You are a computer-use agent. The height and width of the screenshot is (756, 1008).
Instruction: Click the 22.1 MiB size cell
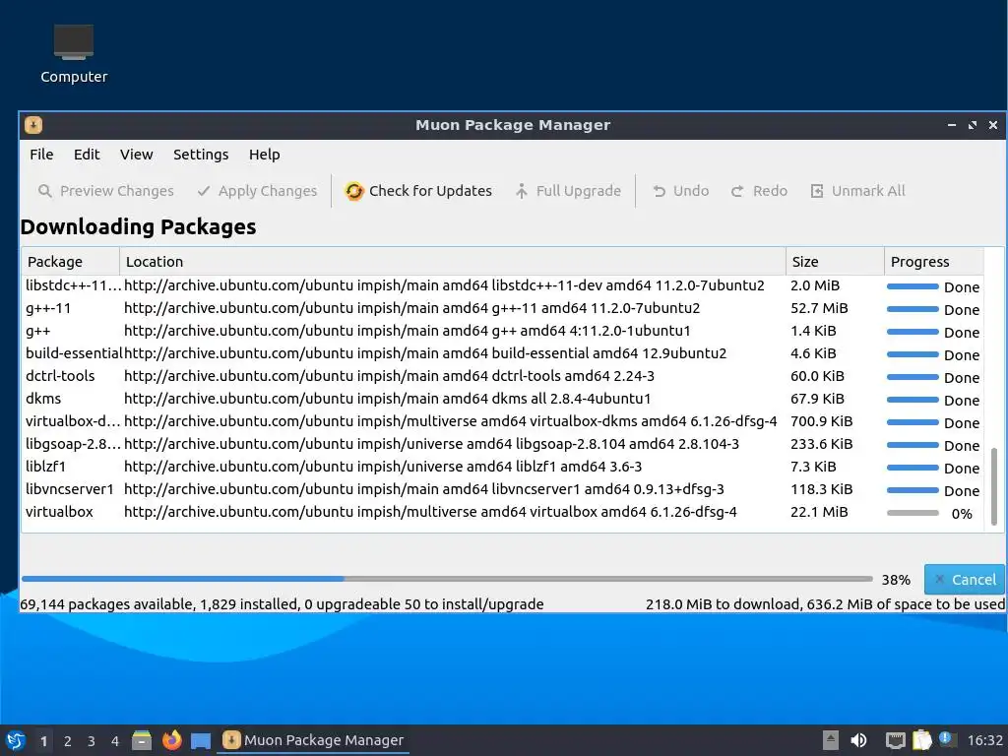[819, 512]
